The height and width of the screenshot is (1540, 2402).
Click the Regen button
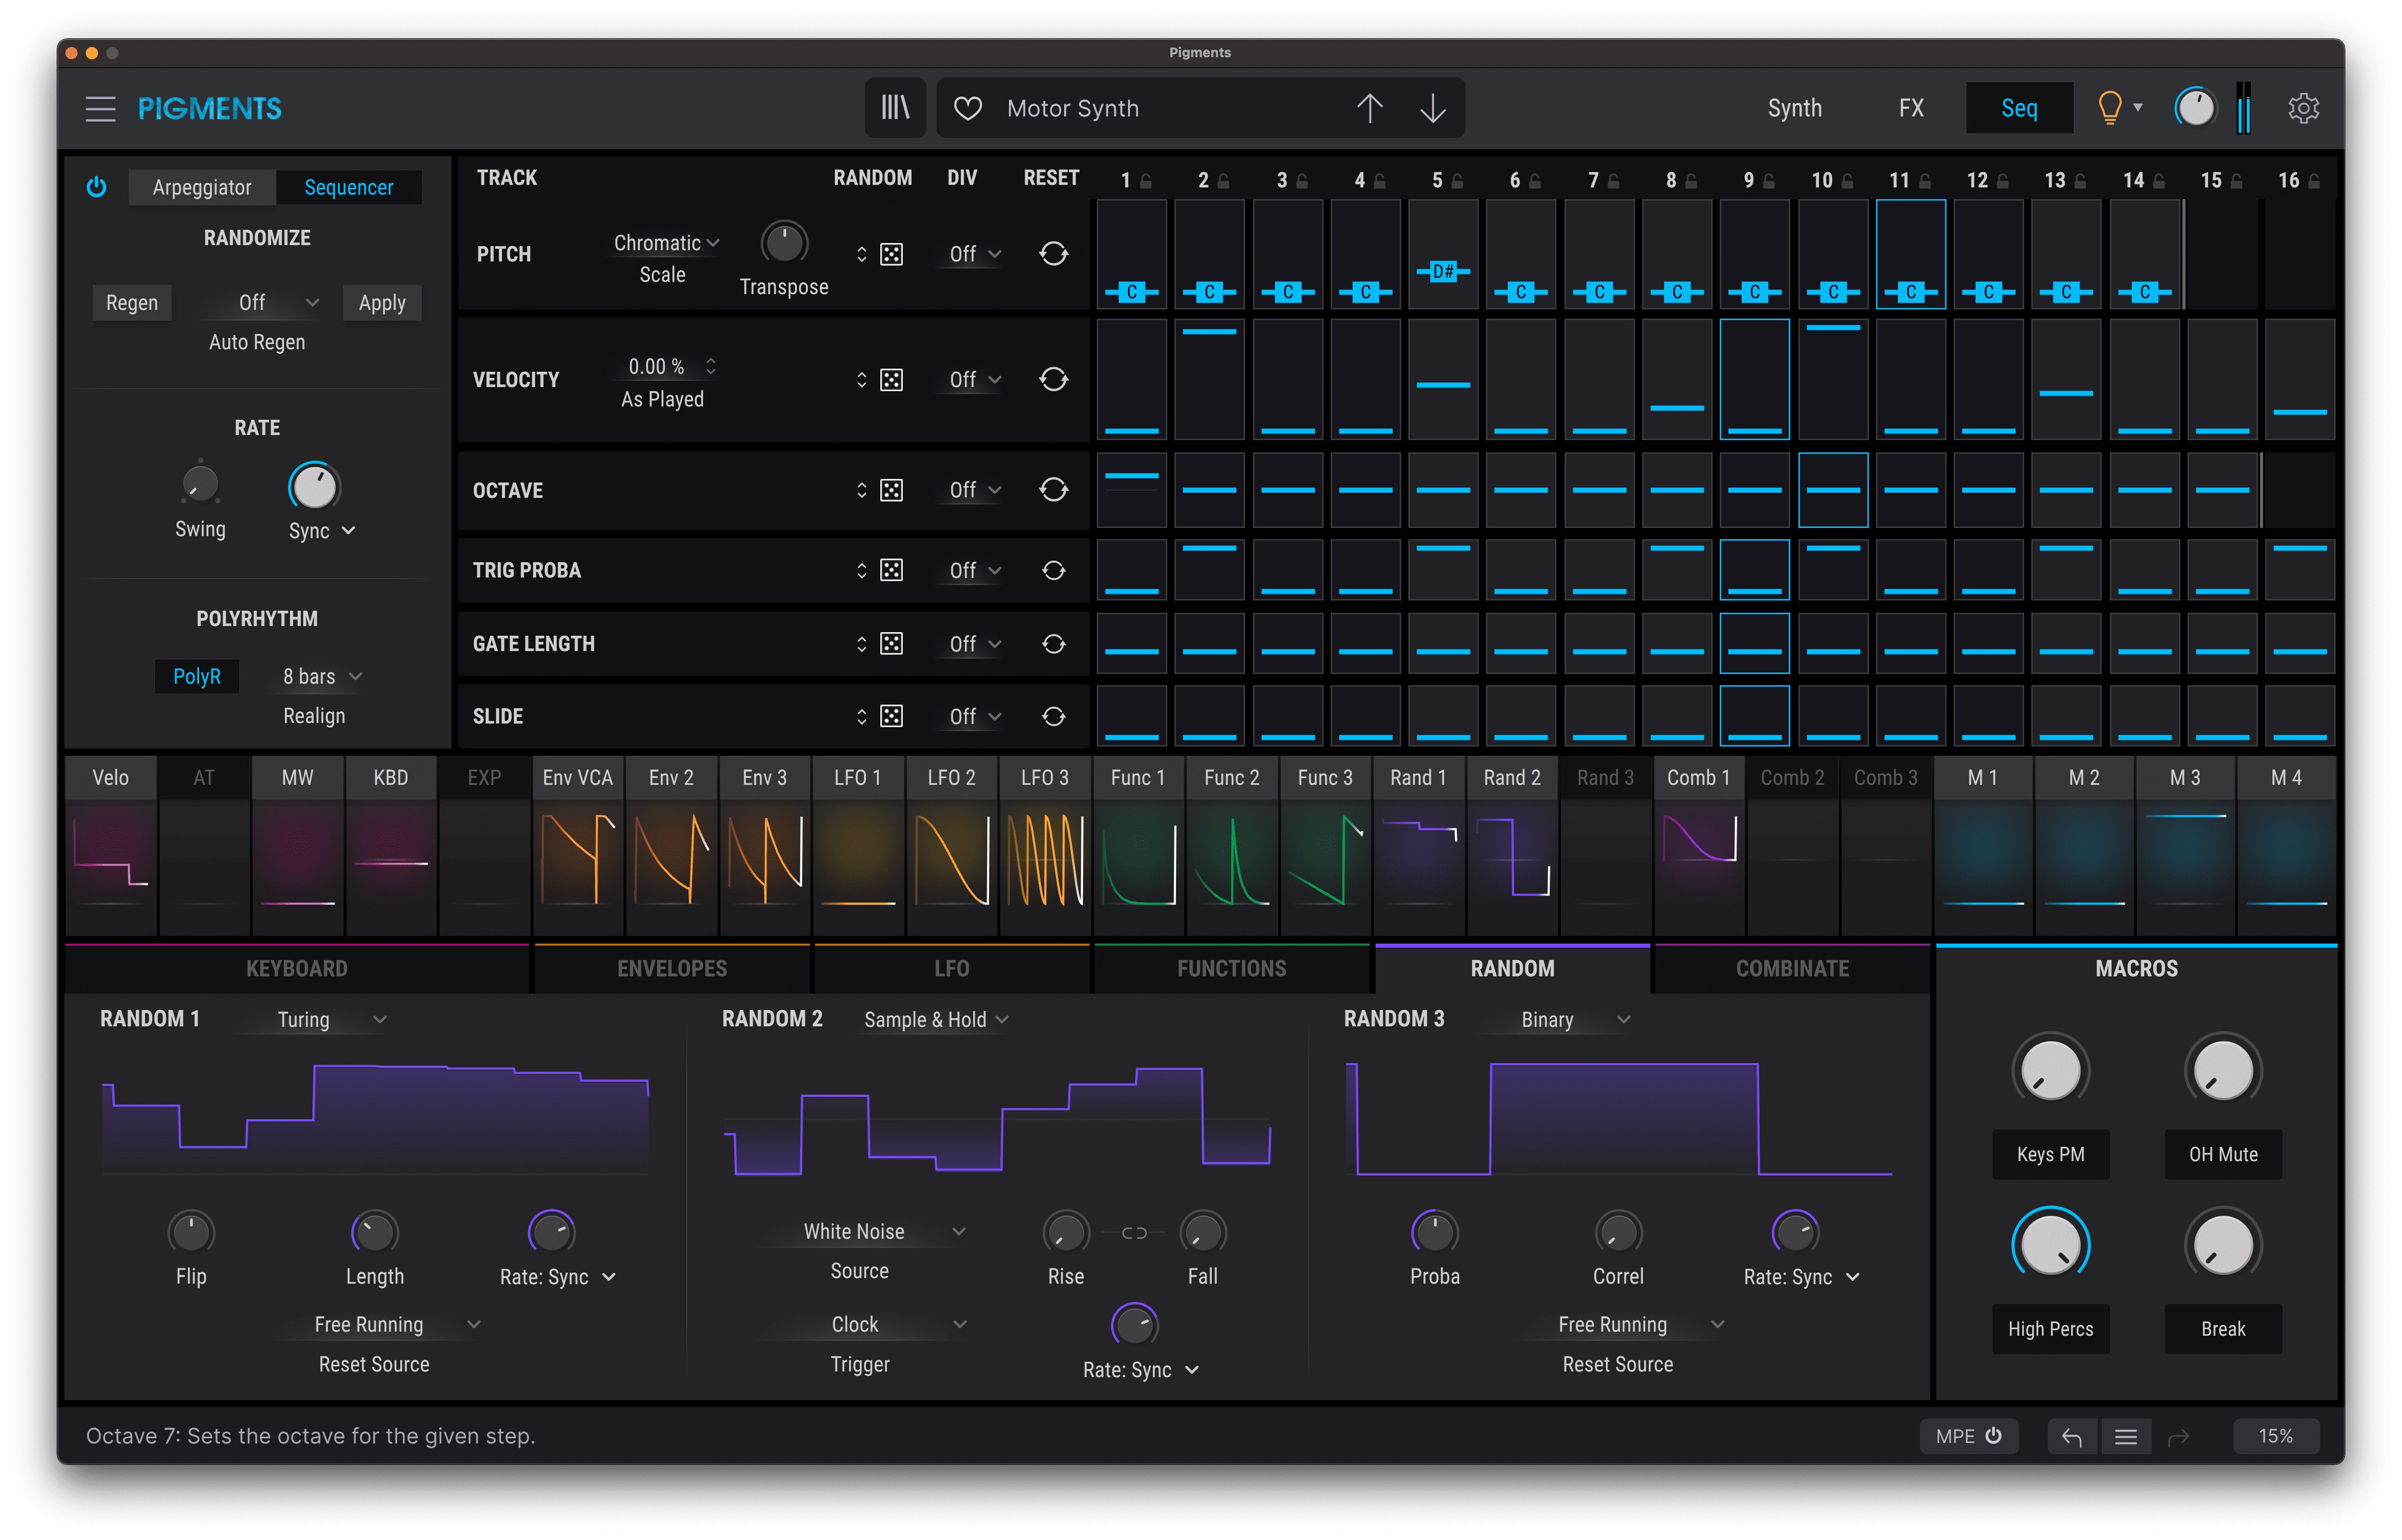(x=132, y=303)
